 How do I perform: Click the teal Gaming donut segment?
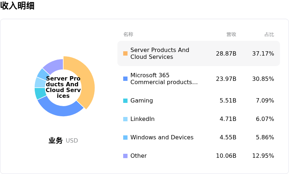[40, 93]
